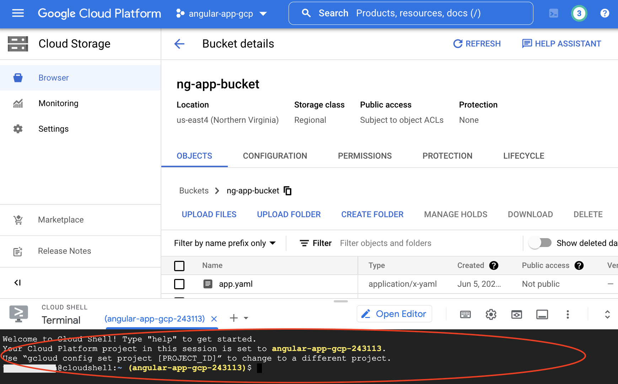Open the Help Assistant
The width and height of the screenshot is (618, 384).
tap(561, 44)
